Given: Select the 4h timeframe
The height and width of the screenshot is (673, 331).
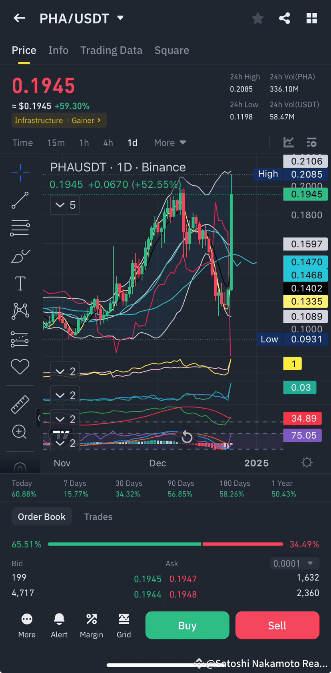Looking at the screenshot, I should point(108,143).
